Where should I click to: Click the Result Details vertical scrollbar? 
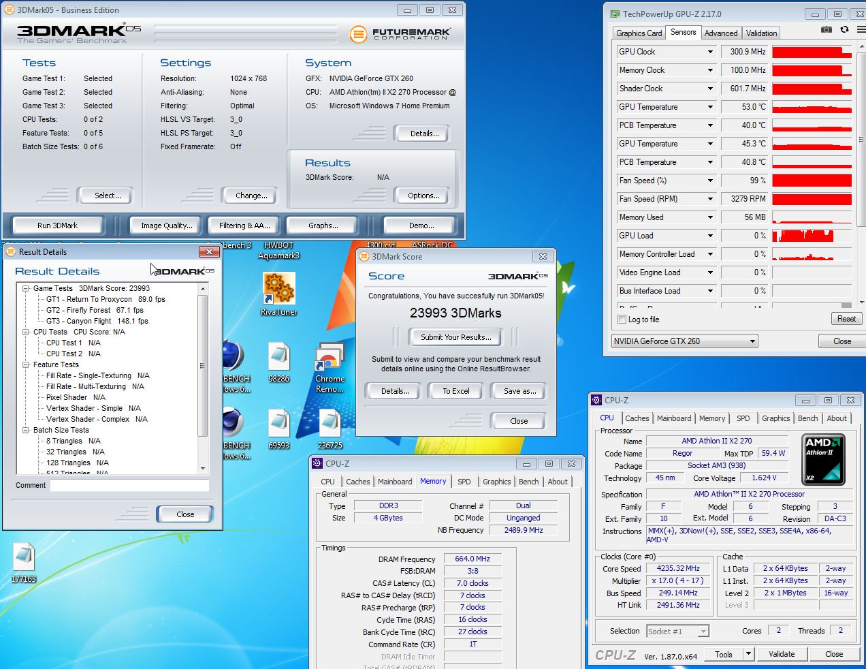coord(202,378)
